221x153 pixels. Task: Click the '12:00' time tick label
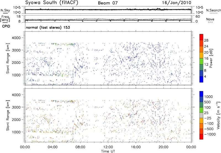tap(108, 147)
